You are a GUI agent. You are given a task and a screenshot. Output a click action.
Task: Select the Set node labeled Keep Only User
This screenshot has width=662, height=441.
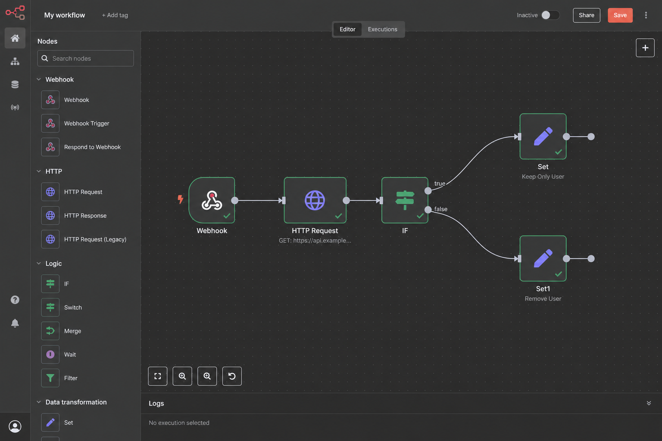click(x=543, y=137)
